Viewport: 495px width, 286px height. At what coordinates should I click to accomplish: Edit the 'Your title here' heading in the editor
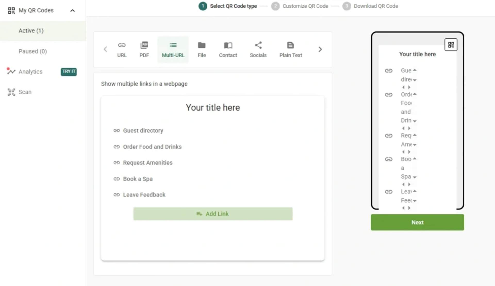(213, 108)
